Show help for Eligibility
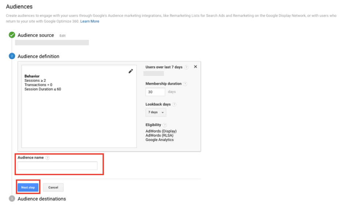Image resolution: width=343 pixels, height=212 pixels. click(x=165, y=125)
